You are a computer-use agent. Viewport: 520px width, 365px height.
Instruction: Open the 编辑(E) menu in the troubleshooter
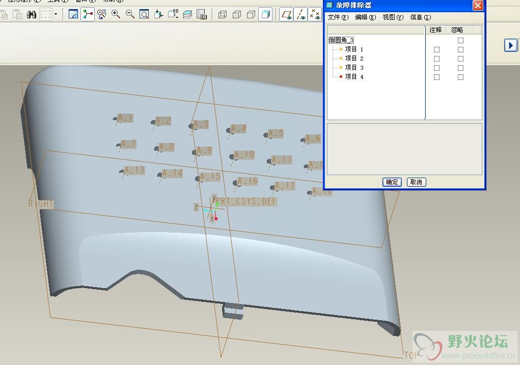[366, 17]
